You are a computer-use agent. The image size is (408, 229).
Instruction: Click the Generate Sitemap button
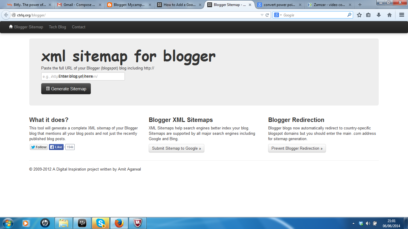coord(66,89)
